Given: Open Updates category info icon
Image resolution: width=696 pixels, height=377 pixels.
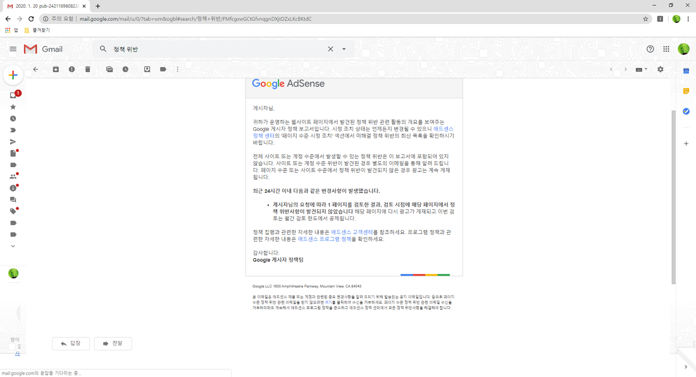Looking at the screenshot, I should click(x=13, y=188).
